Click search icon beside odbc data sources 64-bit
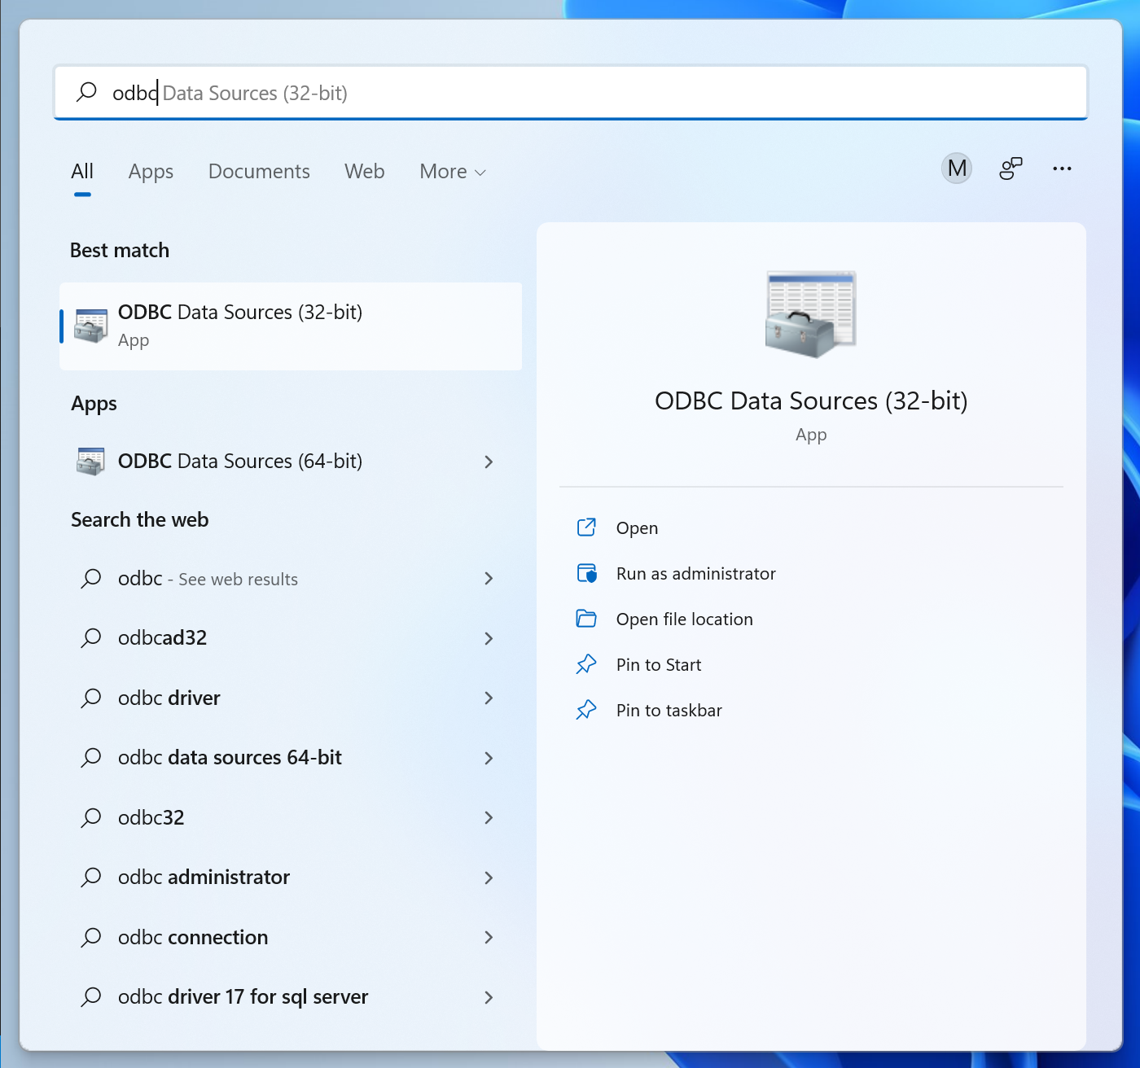The height and width of the screenshot is (1068, 1140). coord(91,758)
